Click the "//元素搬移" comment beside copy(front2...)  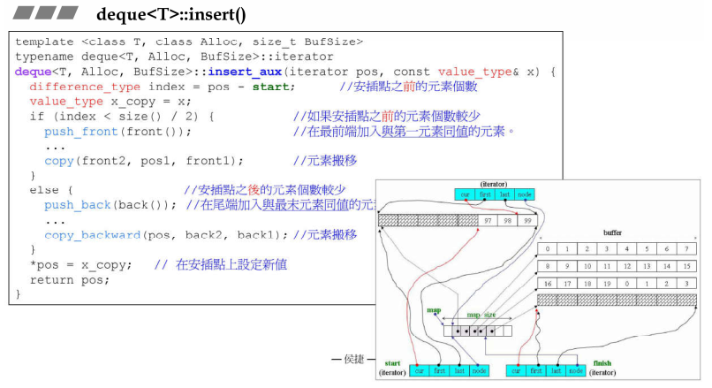[x=325, y=160]
